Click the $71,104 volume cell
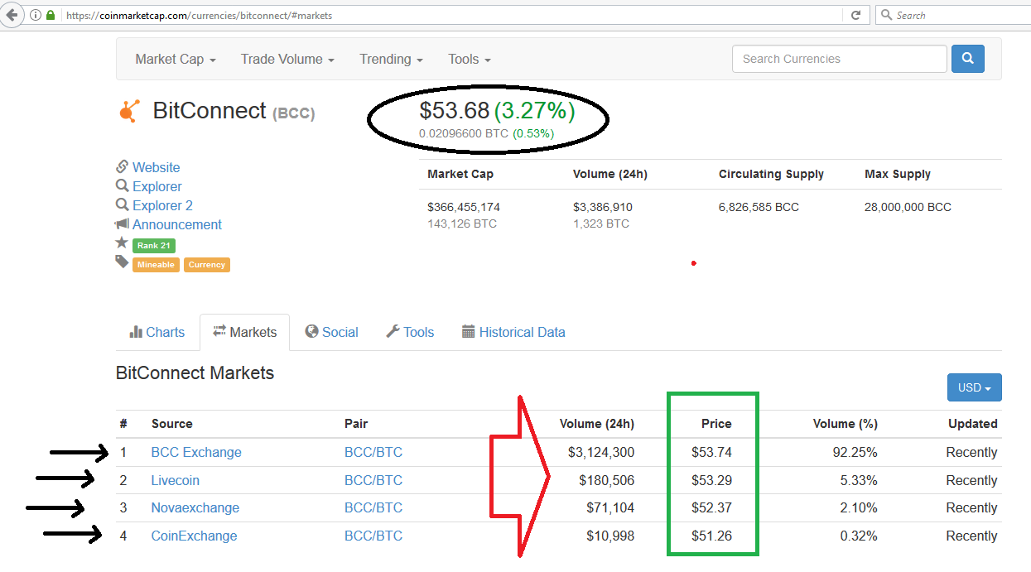Image resolution: width=1031 pixels, height=572 pixels. click(609, 507)
